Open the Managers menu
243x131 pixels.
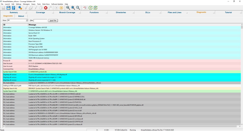[26, 4]
